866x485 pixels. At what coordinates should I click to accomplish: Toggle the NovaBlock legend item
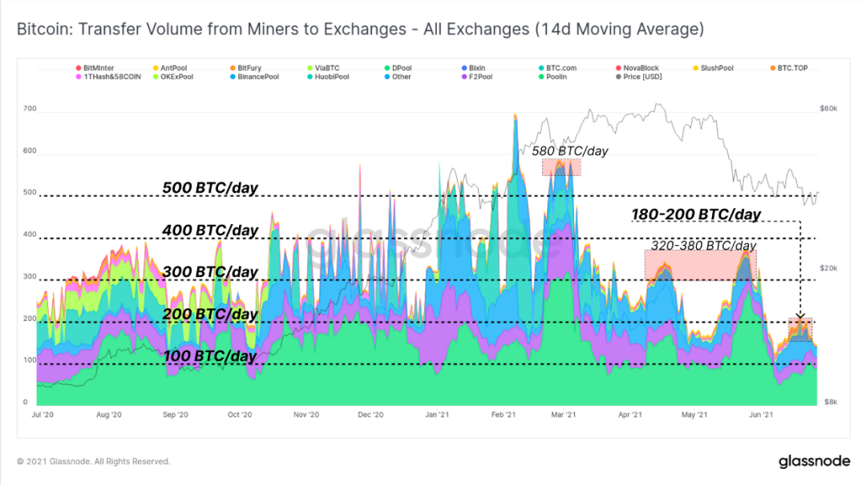[637, 68]
